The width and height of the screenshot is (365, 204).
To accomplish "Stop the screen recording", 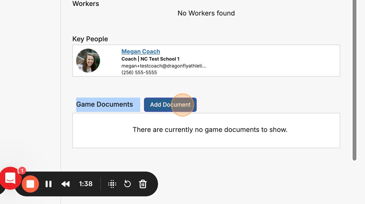I will (x=30, y=184).
